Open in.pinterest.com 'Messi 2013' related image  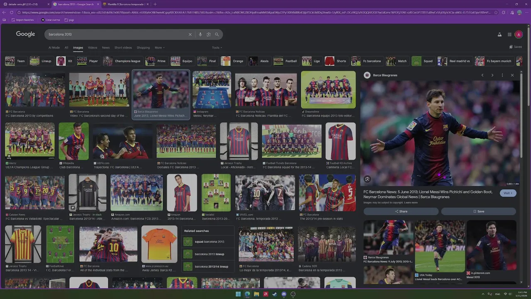click(492, 245)
